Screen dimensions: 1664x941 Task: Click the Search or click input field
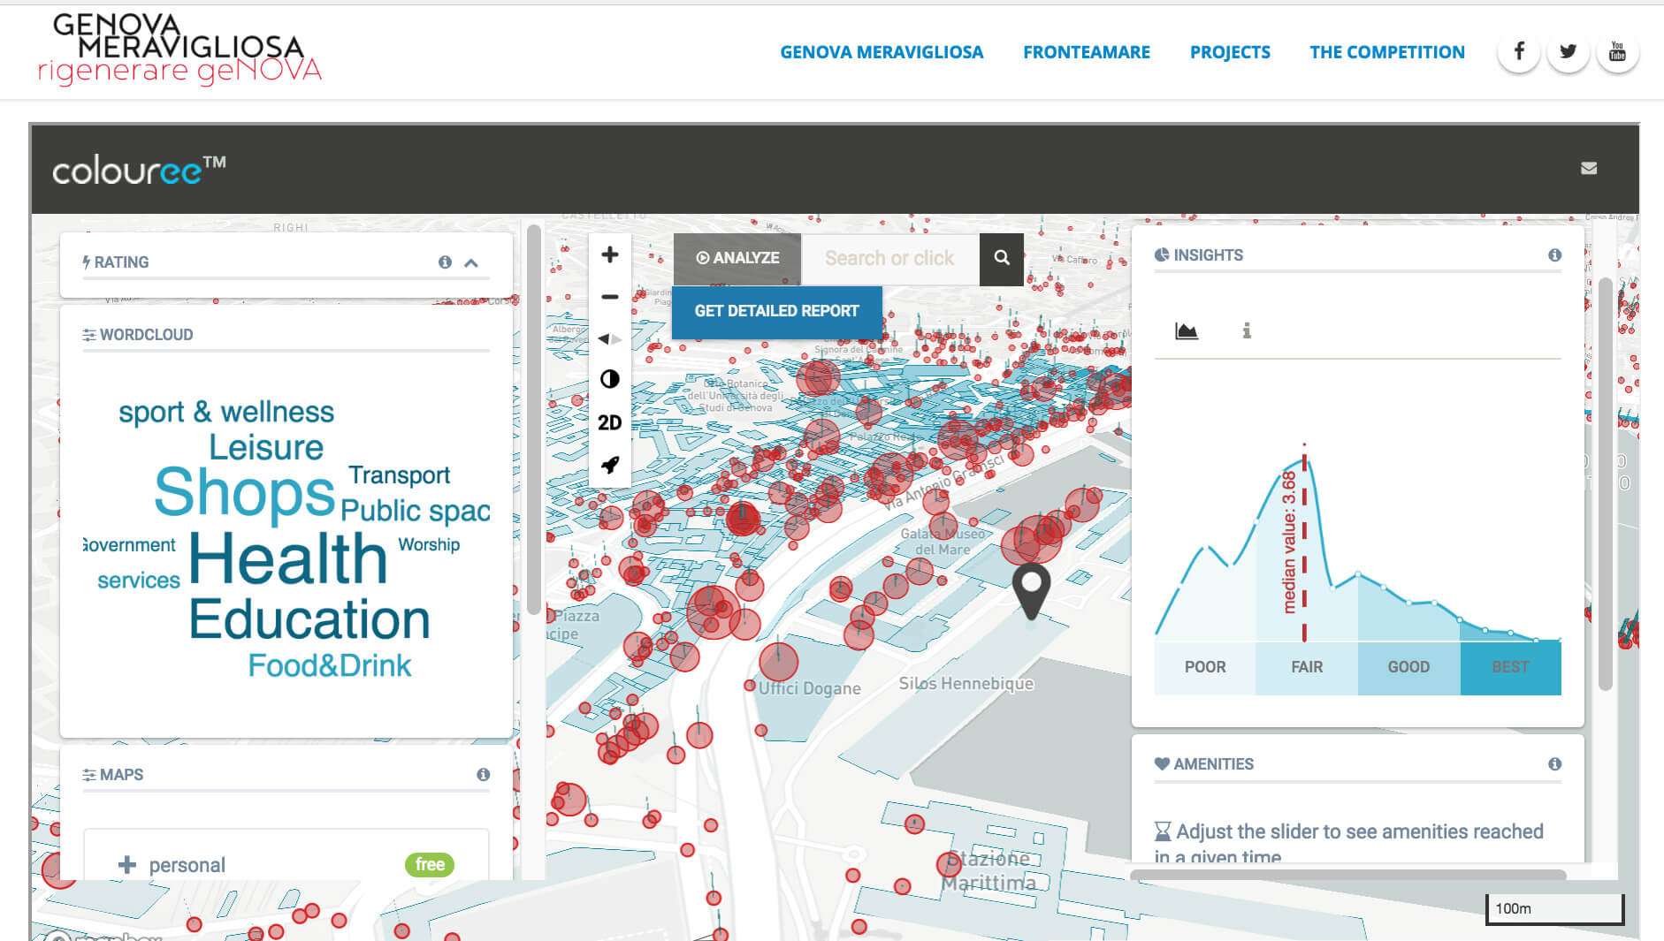coord(890,258)
